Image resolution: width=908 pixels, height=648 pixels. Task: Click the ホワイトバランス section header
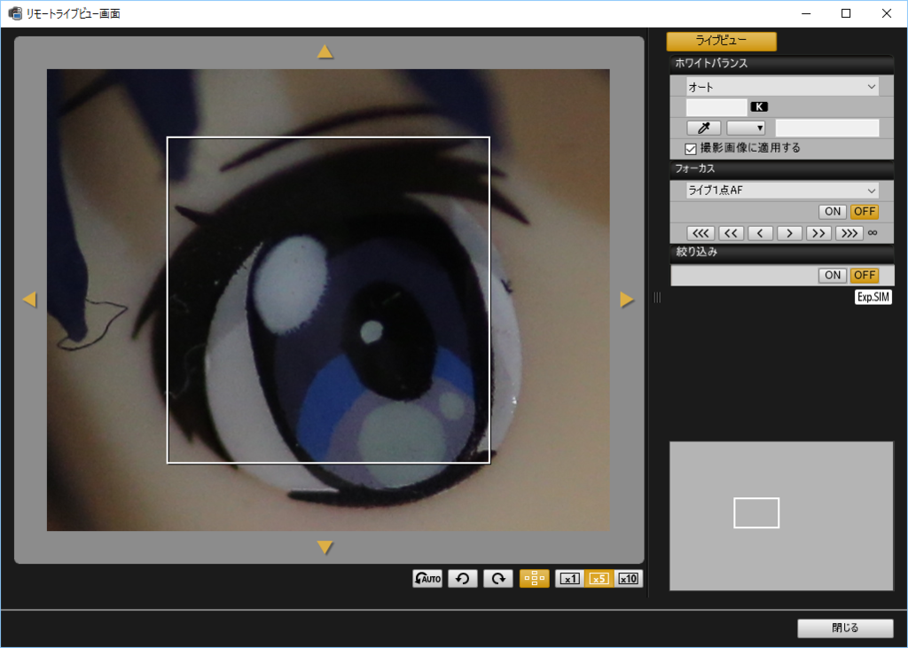tap(782, 64)
